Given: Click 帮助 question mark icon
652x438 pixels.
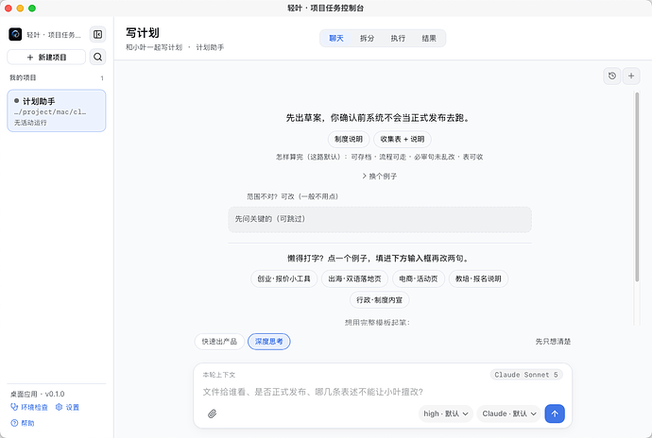Looking at the screenshot, I should tap(14, 423).
